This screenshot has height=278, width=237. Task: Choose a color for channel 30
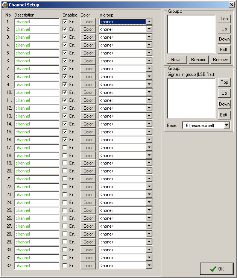tap(88, 249)
